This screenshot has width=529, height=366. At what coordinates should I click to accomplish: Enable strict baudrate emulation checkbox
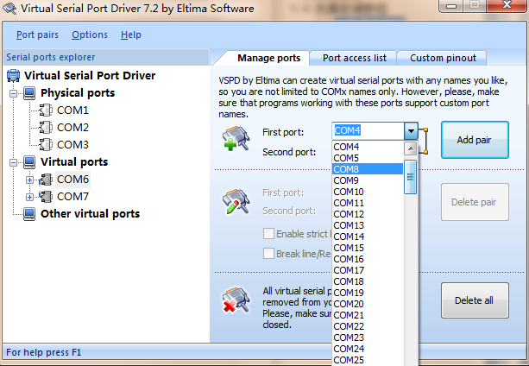click(x=268, y=234)
